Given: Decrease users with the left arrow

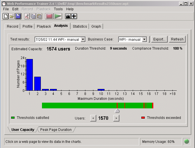Looking at the screenshot, I should pyautogui.click(x=93, y=118).
